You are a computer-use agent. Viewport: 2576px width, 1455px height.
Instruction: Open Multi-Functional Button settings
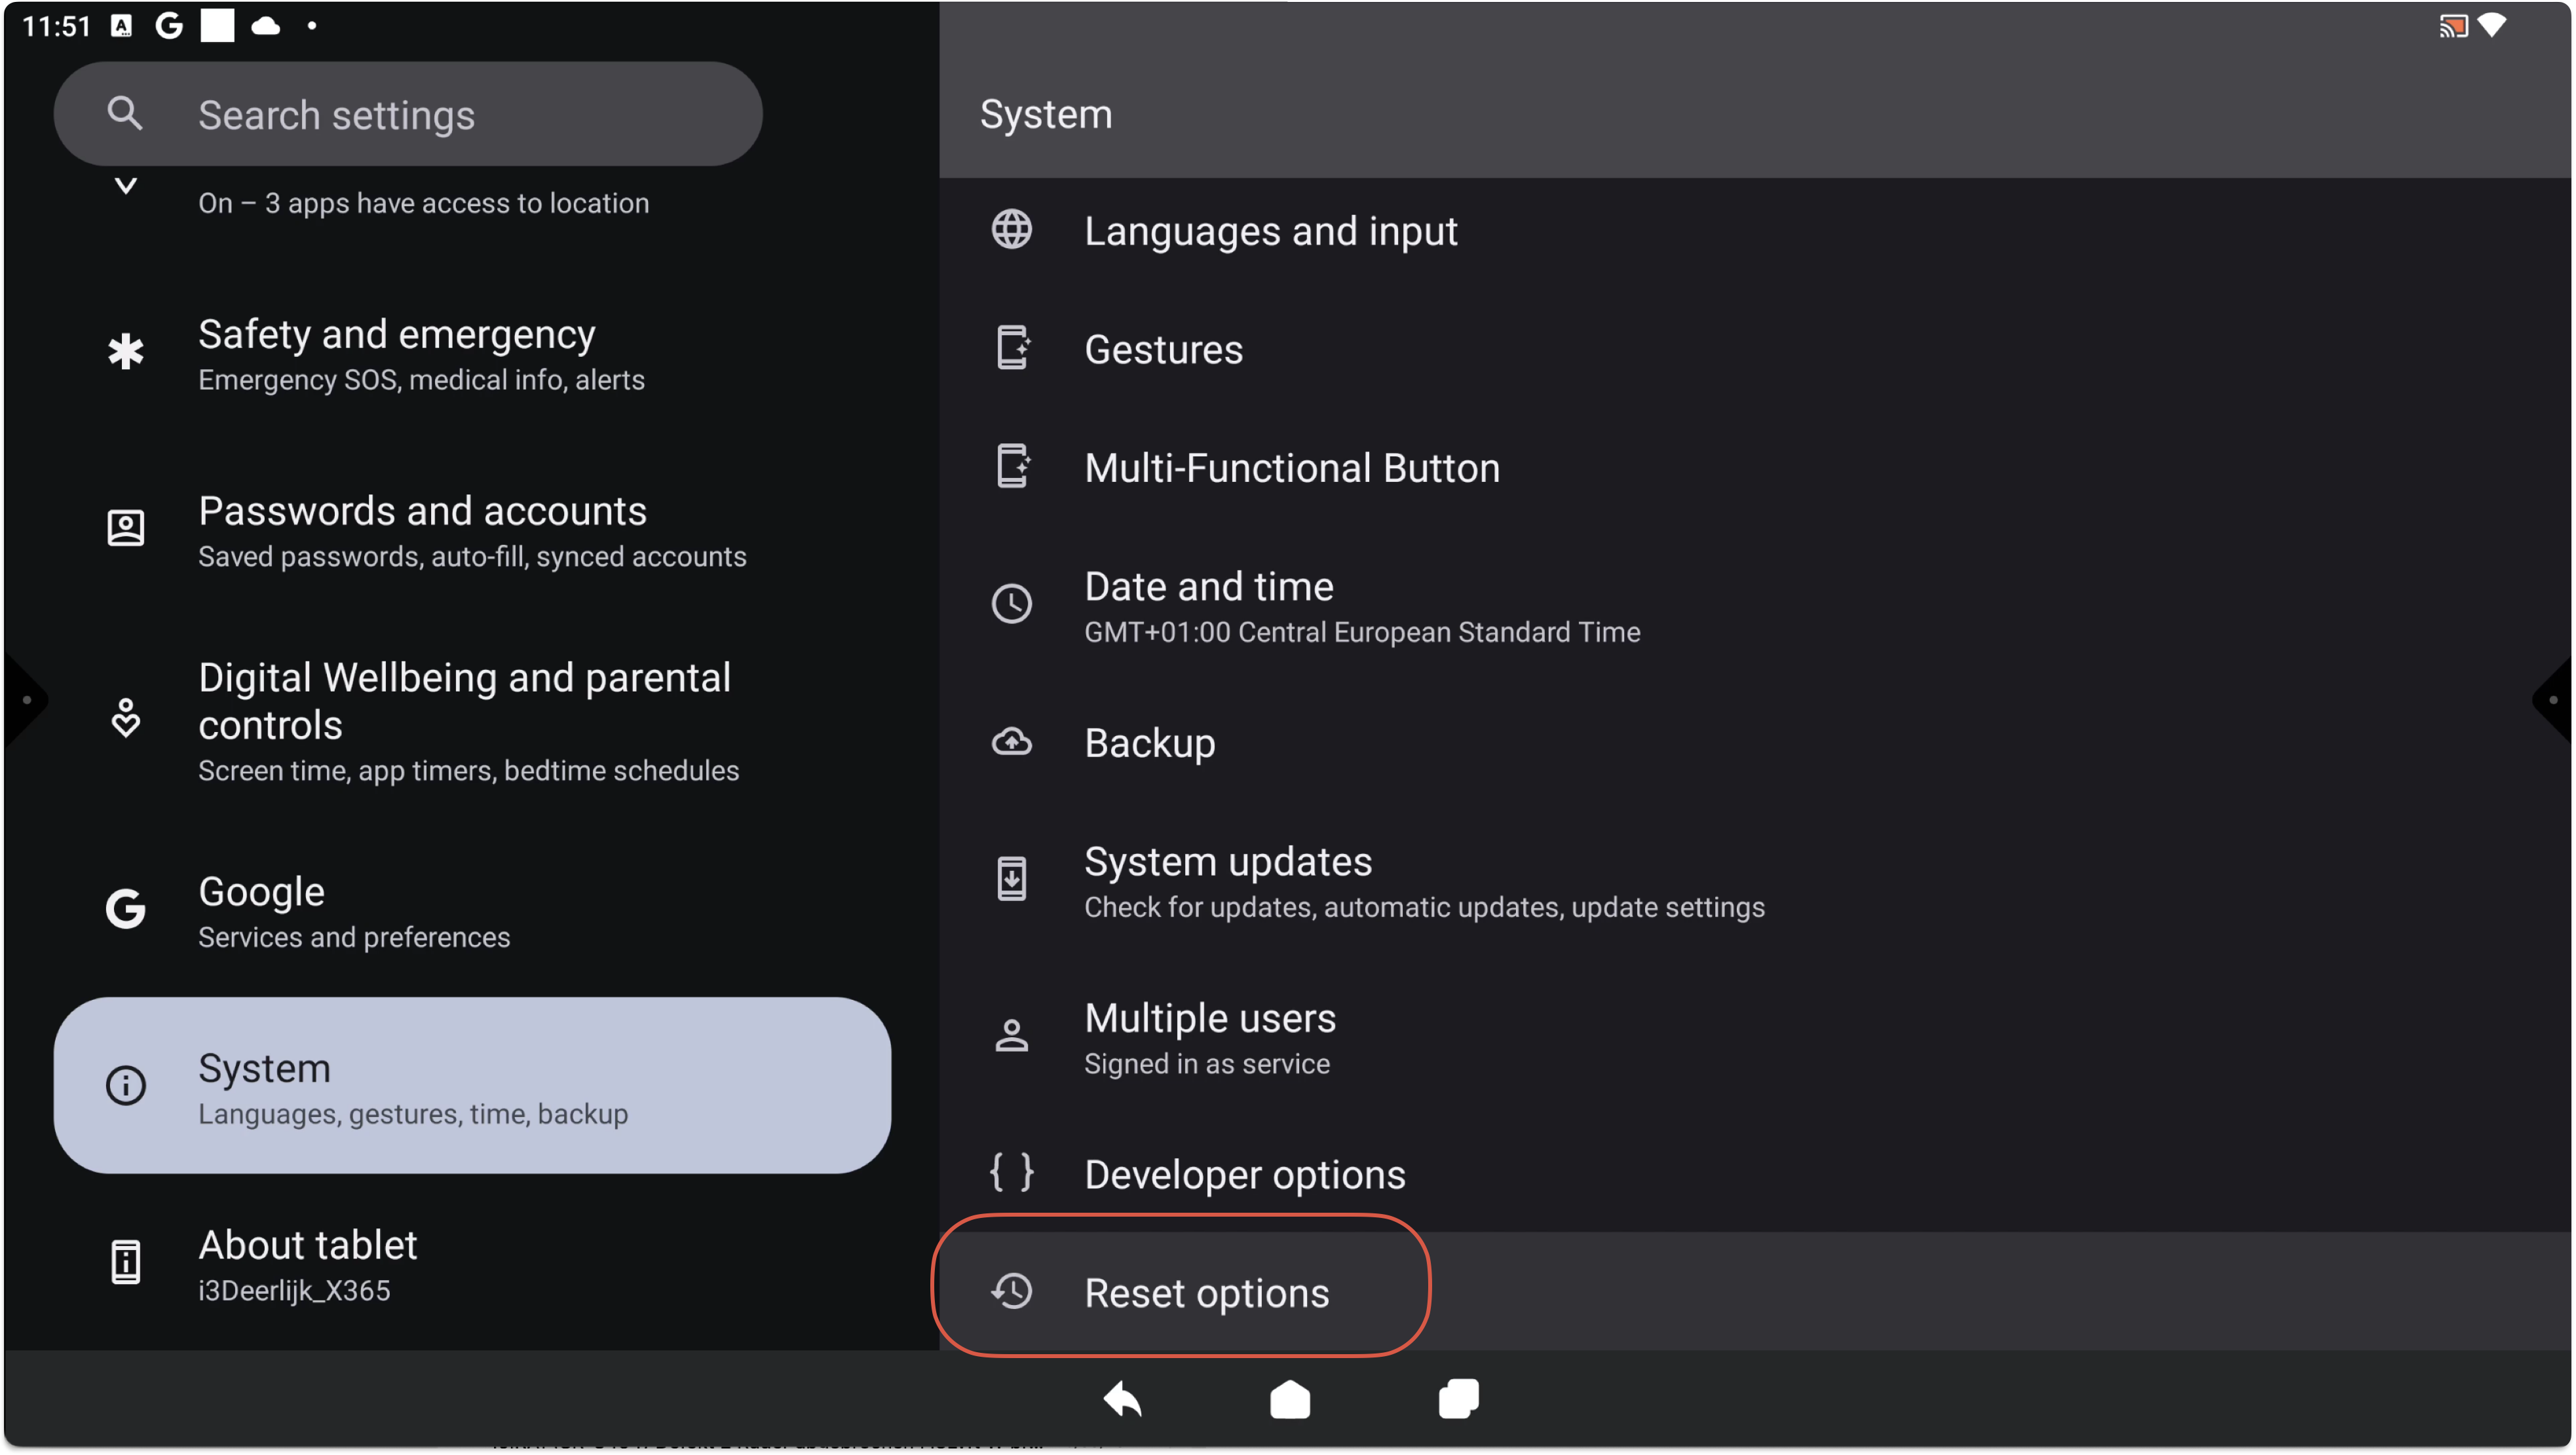(1291, 468)
